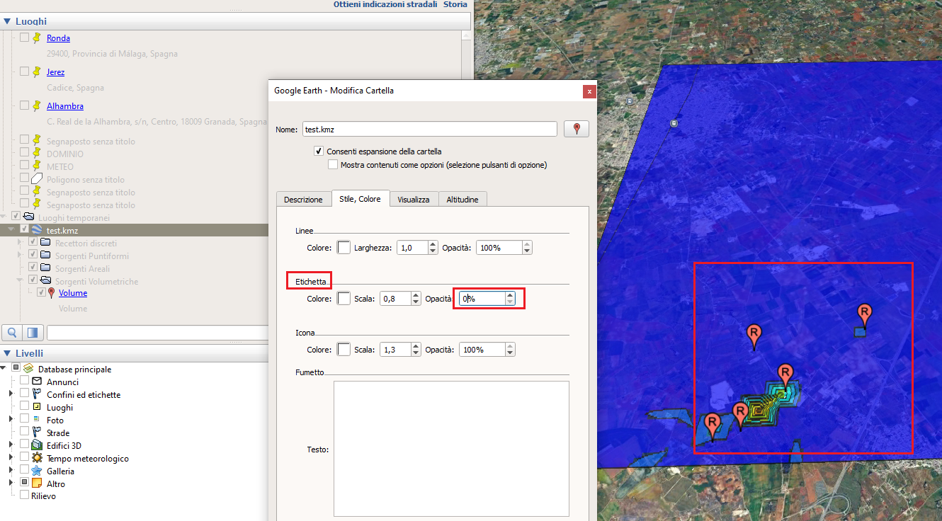Screen dimensions: 942x521
Task: Click the Tempo meteorologico sun icon
Action: [38, 459]
